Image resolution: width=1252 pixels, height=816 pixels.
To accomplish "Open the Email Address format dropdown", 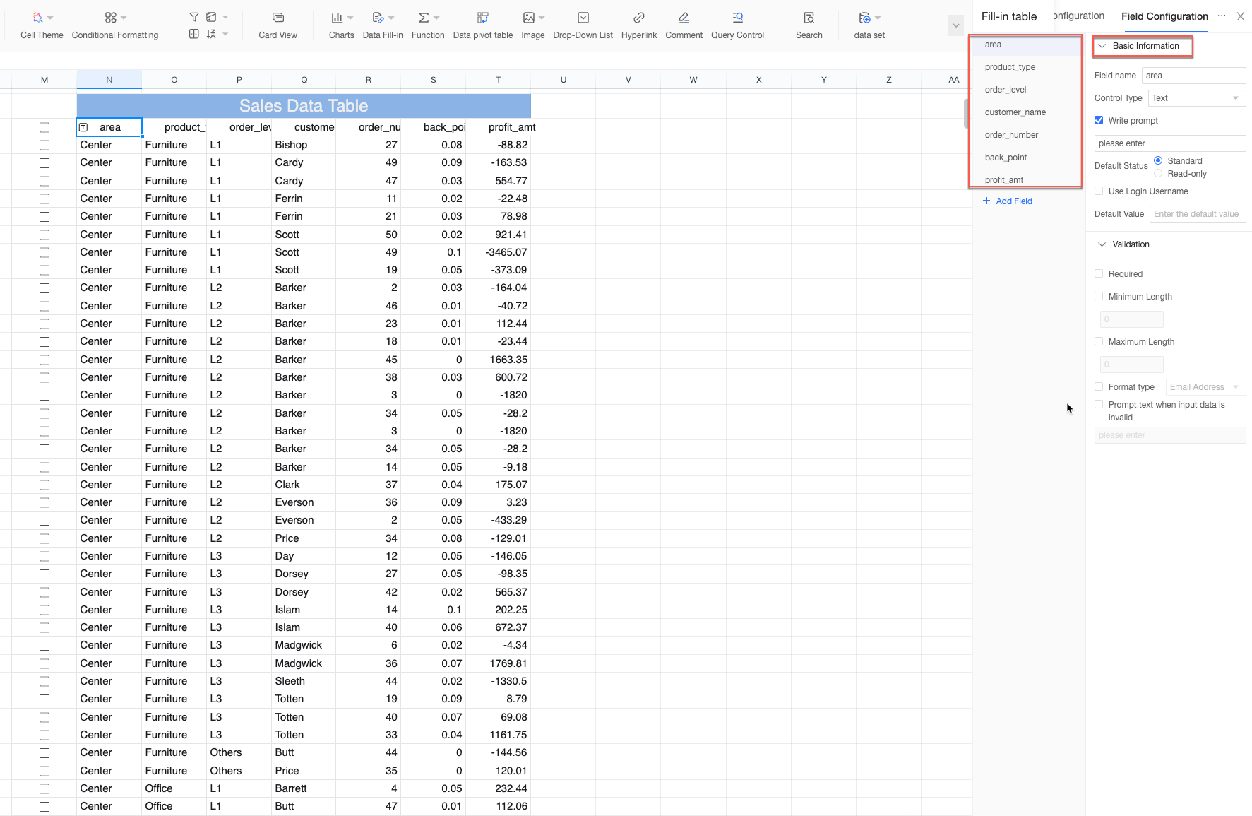I will click(1205, 387).
